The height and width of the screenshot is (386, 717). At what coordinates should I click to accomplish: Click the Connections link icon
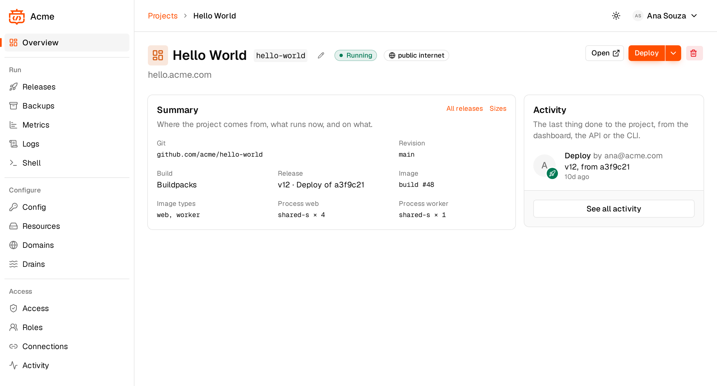click(13, 346)
